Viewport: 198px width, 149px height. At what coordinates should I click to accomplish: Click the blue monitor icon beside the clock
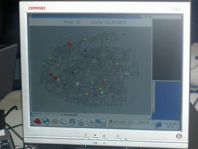point(158,125)
